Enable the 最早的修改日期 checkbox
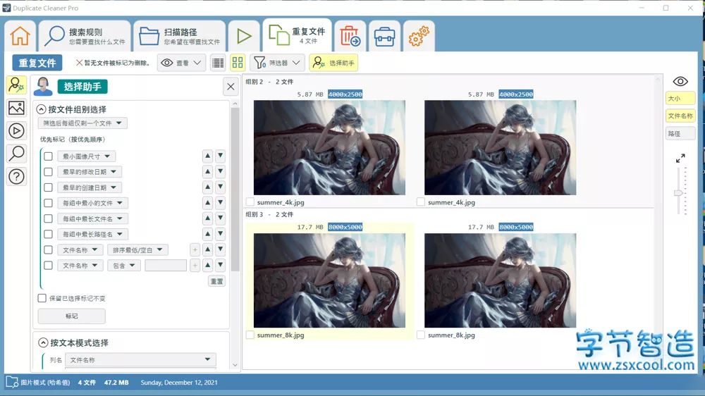705x396 pixels. (48, 172)
